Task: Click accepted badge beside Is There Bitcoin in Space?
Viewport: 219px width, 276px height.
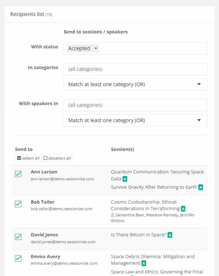Action: coord(170,235)
